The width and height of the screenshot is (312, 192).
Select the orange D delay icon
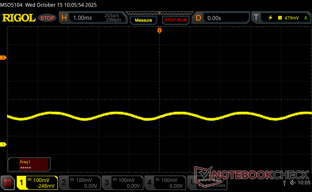198,18
